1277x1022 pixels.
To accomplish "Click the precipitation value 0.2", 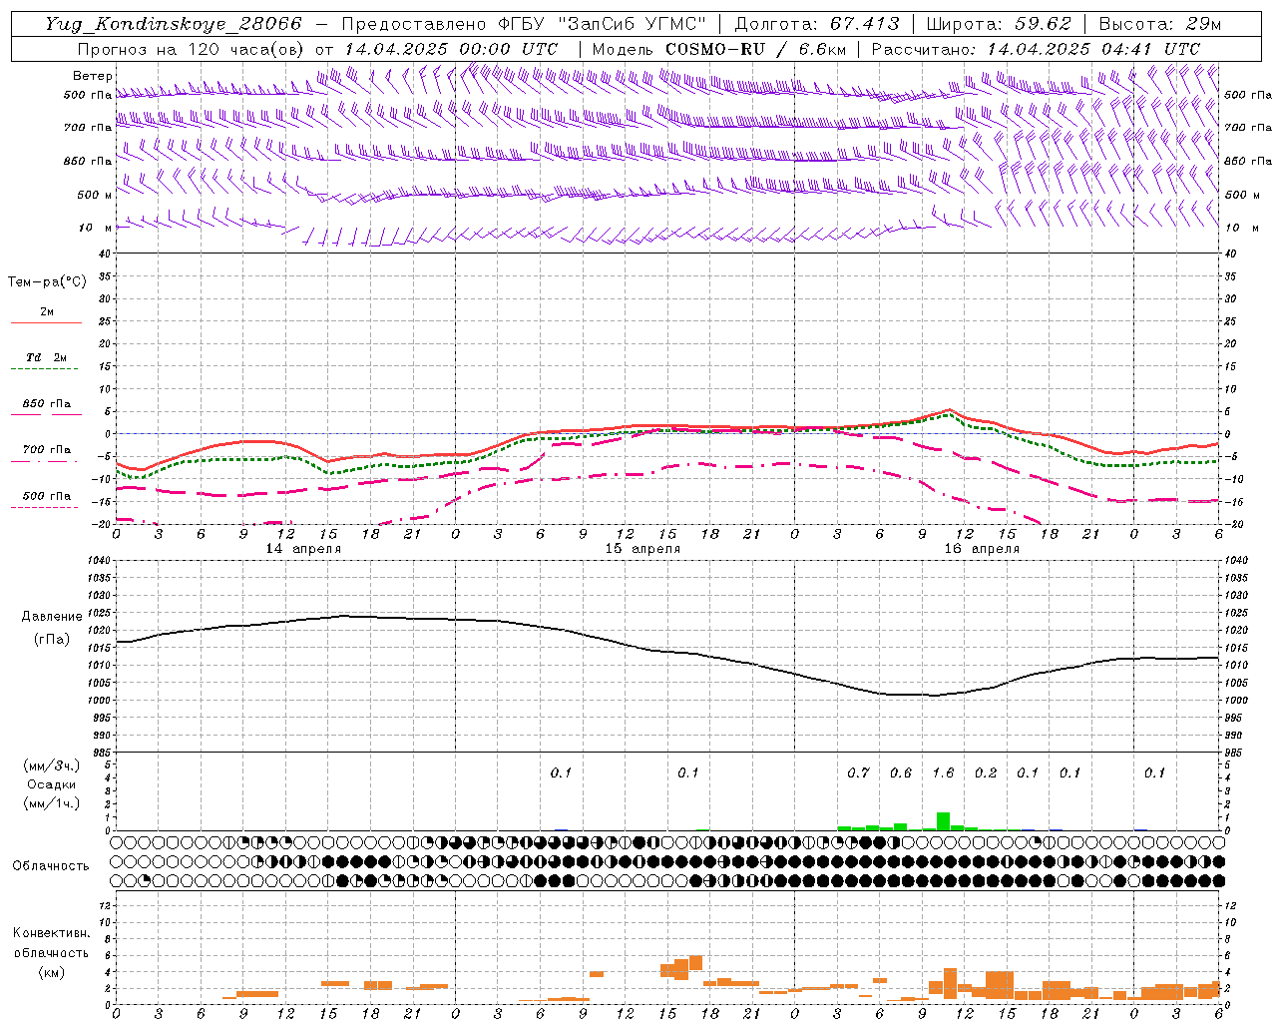I will [985, 772].
